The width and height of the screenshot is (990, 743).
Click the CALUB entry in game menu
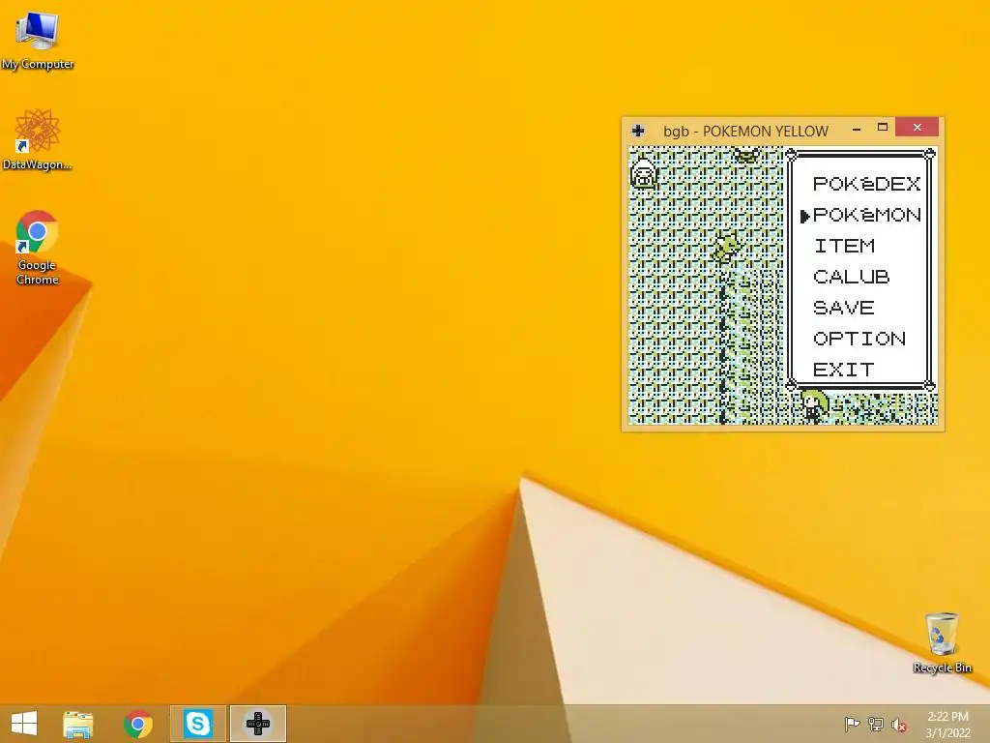click(852, 277)
